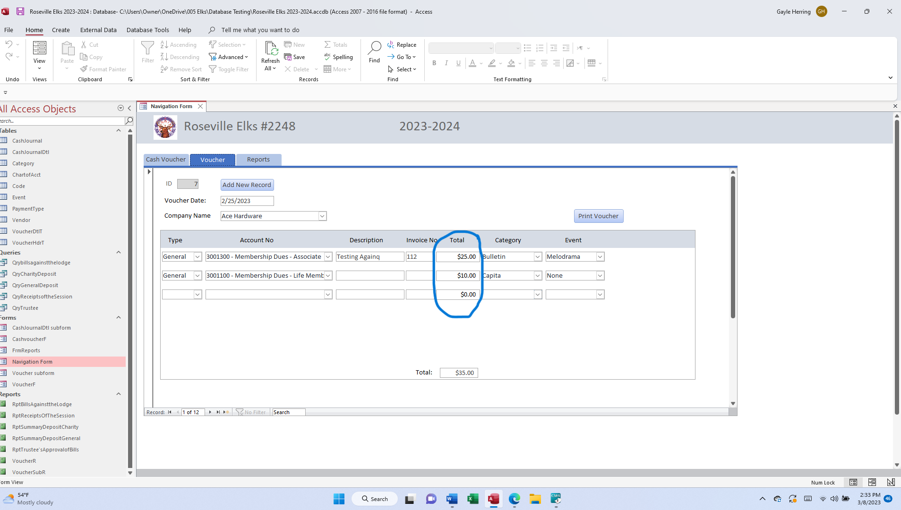Open the Company Name dropdown
This screenshot has width=901, height=510.
click(x=322, y=216)
